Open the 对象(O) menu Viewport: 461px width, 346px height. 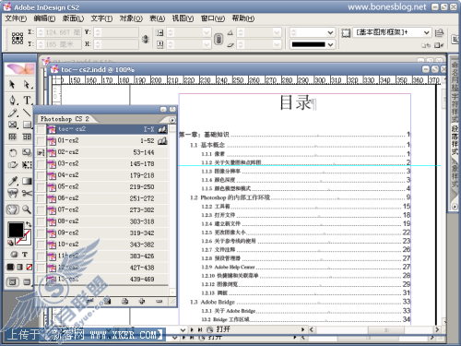131,18
